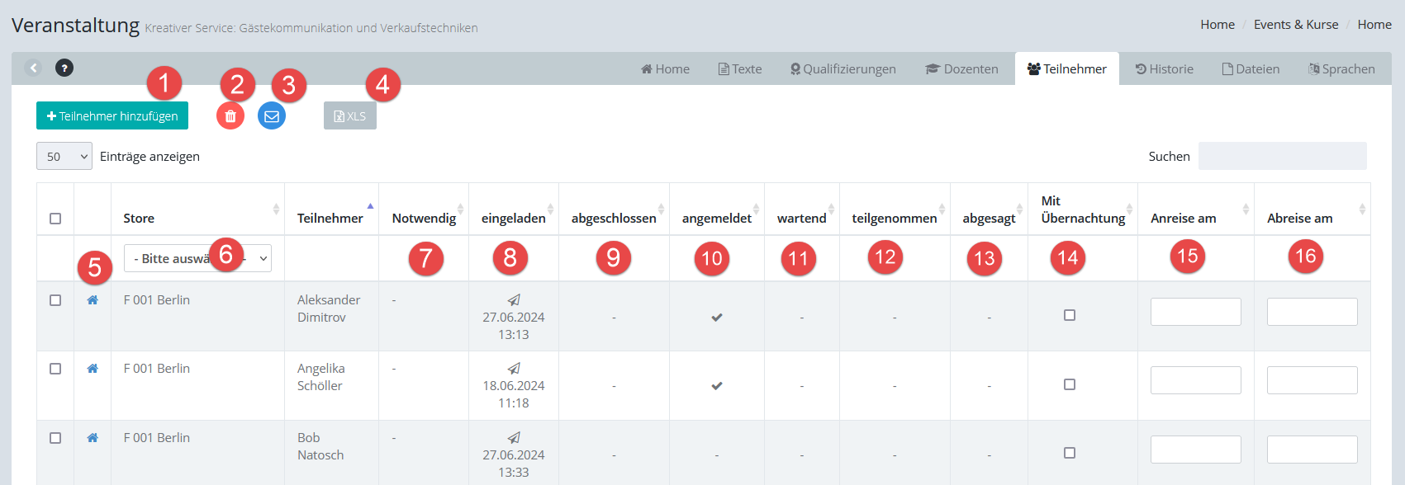Viewport: 1405px width, 485px height.
Task: Open the help question mark icon
Action: (x=64, y=68)
